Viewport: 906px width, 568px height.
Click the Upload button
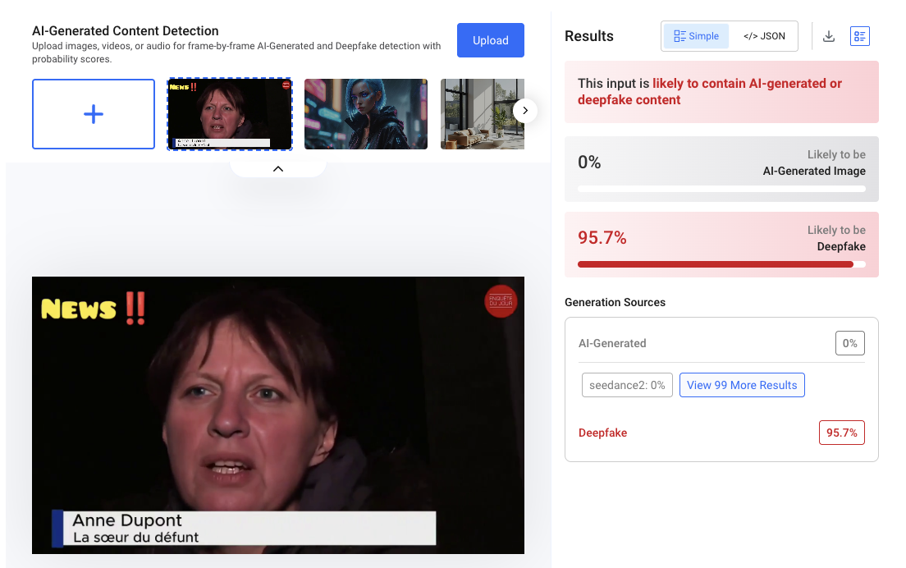(491, 40)
